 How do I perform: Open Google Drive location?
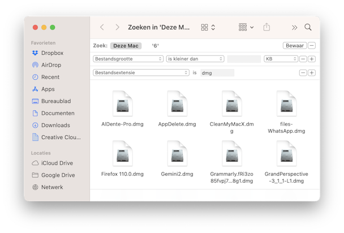pyautogui.click(x=54, y=175)
